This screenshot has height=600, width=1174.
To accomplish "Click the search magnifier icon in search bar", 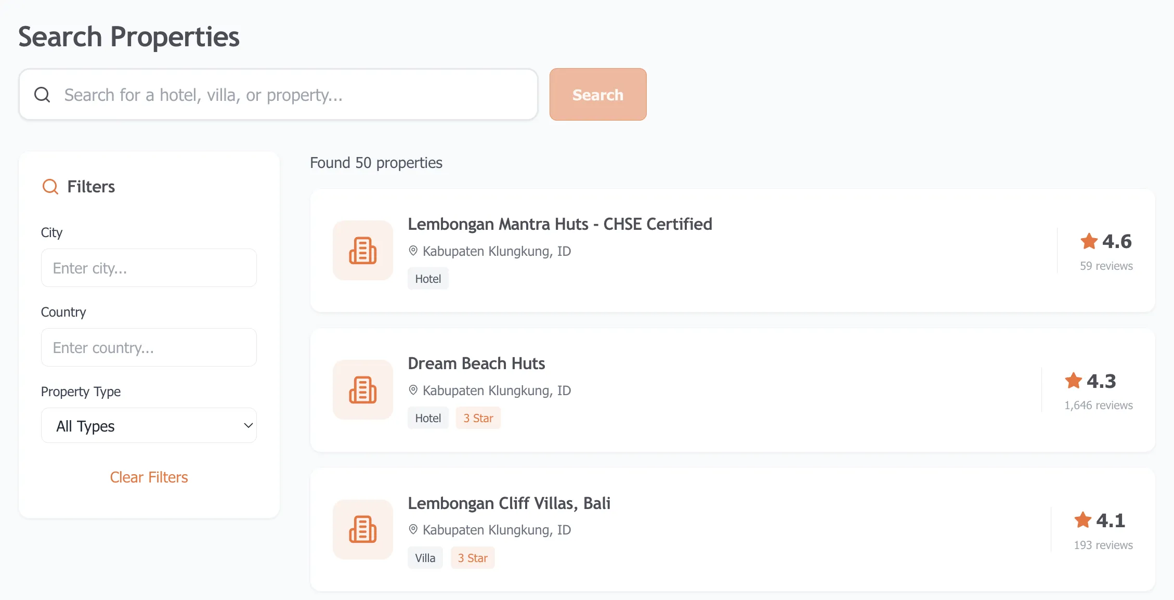I will click(x=42, y=95).
